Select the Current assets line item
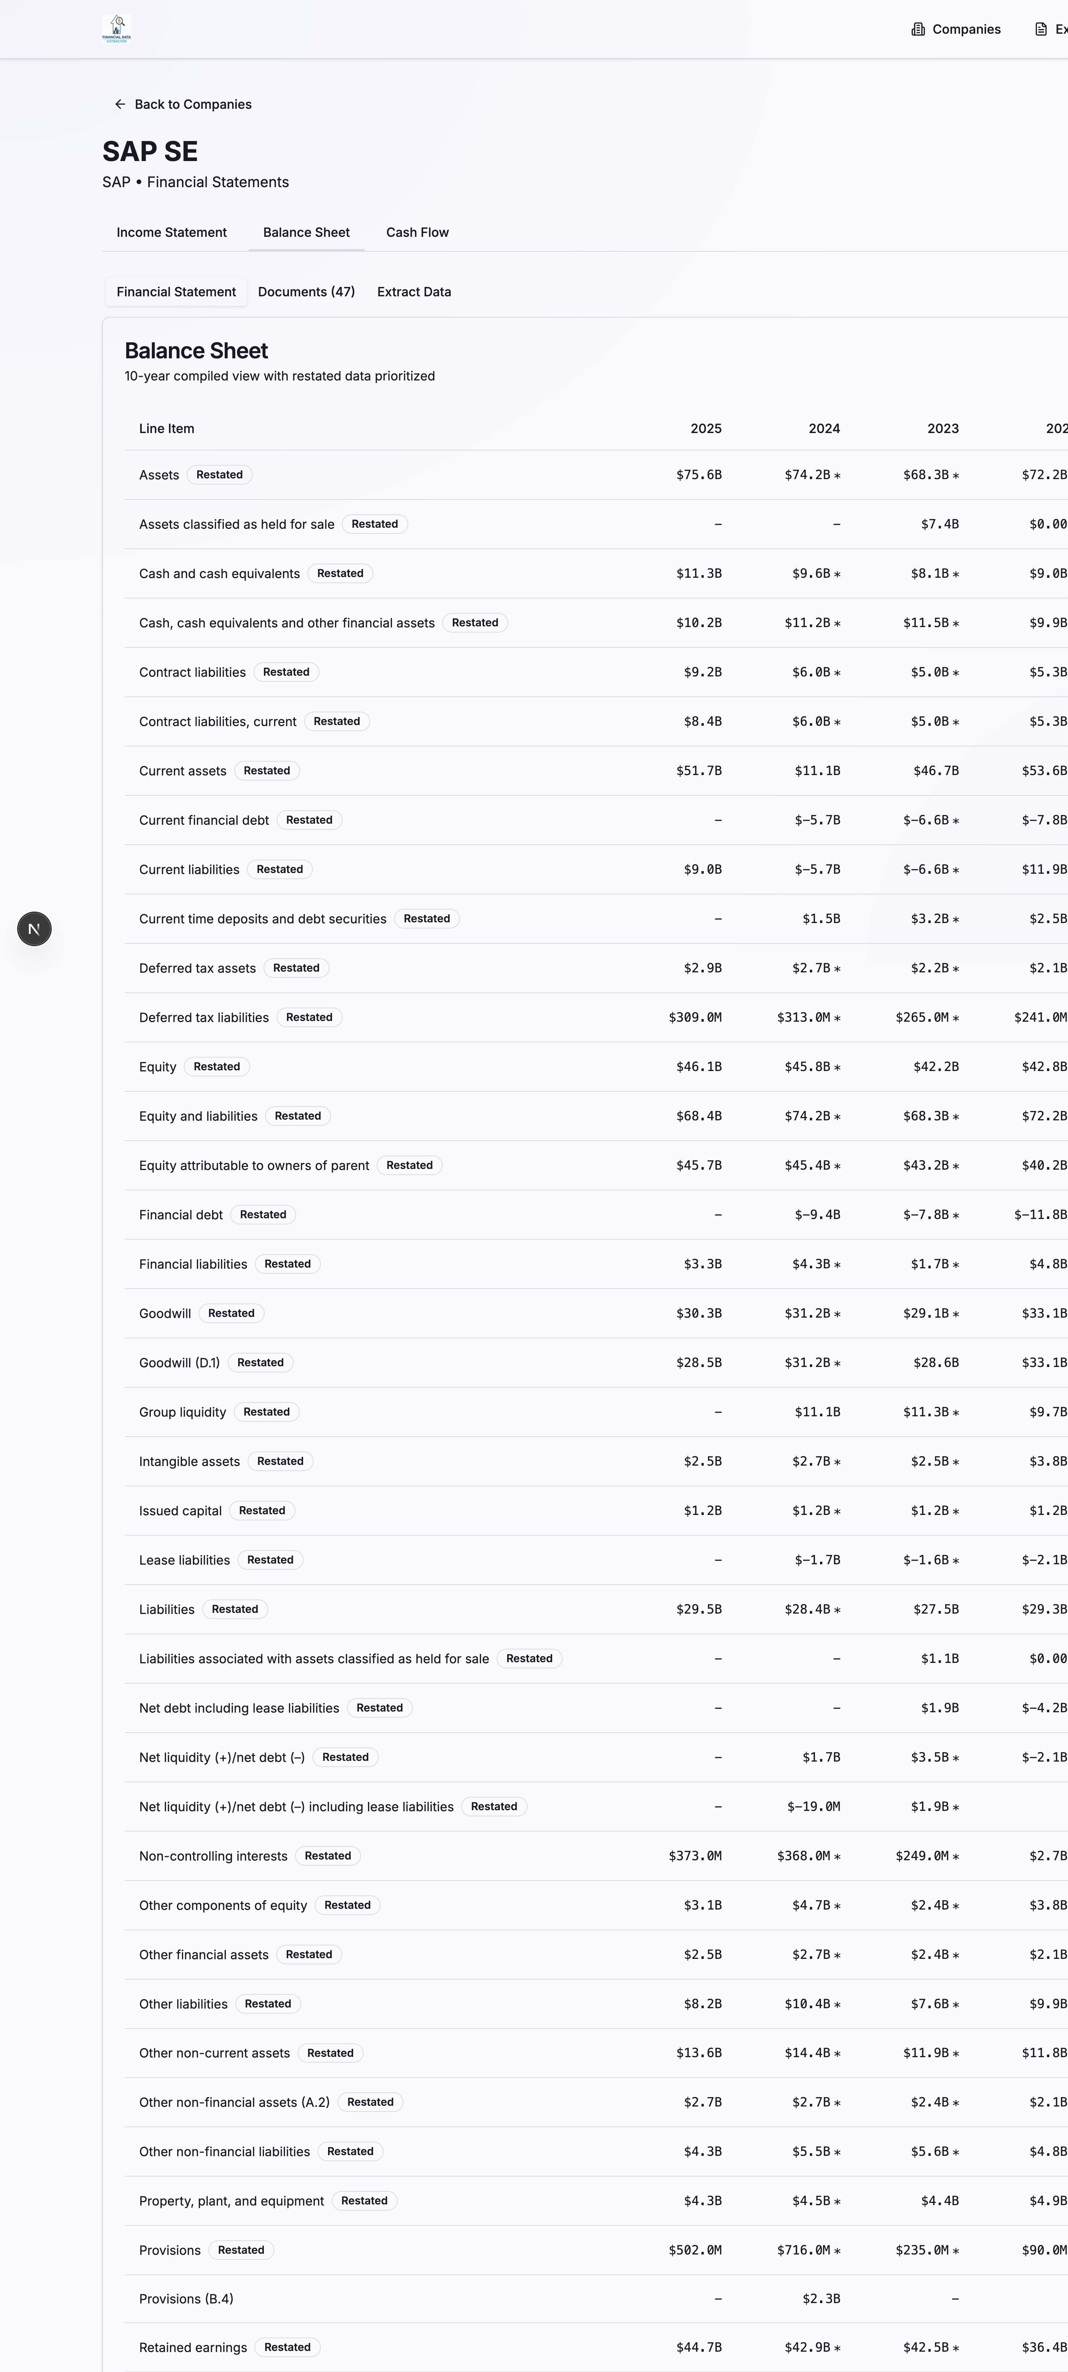The height and width of the screenshot is (2372, 1068). tap(182, 771)
